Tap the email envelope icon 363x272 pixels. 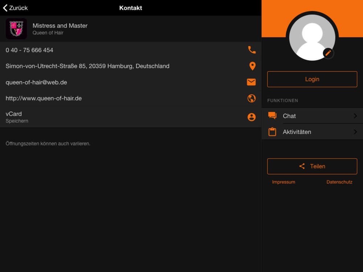click(x=251, y=82)
